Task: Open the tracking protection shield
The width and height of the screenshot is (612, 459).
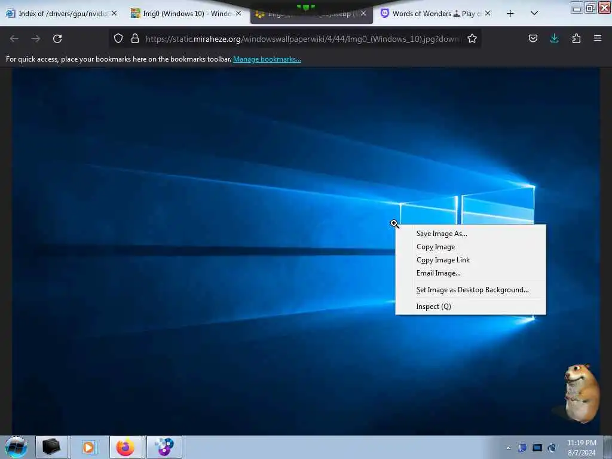Action: point(118,38)
